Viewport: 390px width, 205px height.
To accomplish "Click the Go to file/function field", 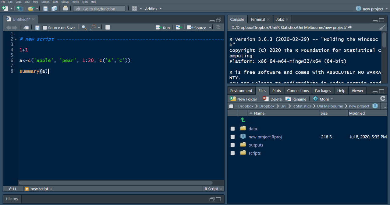I will click(99, 9).
